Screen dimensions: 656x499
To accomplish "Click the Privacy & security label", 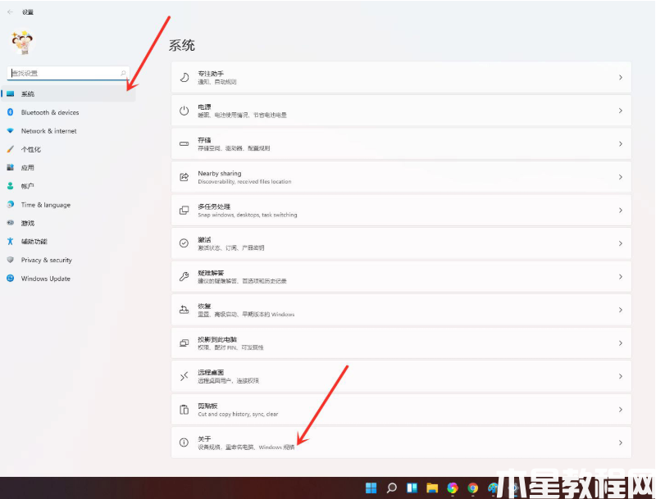I will pos(47,260).
